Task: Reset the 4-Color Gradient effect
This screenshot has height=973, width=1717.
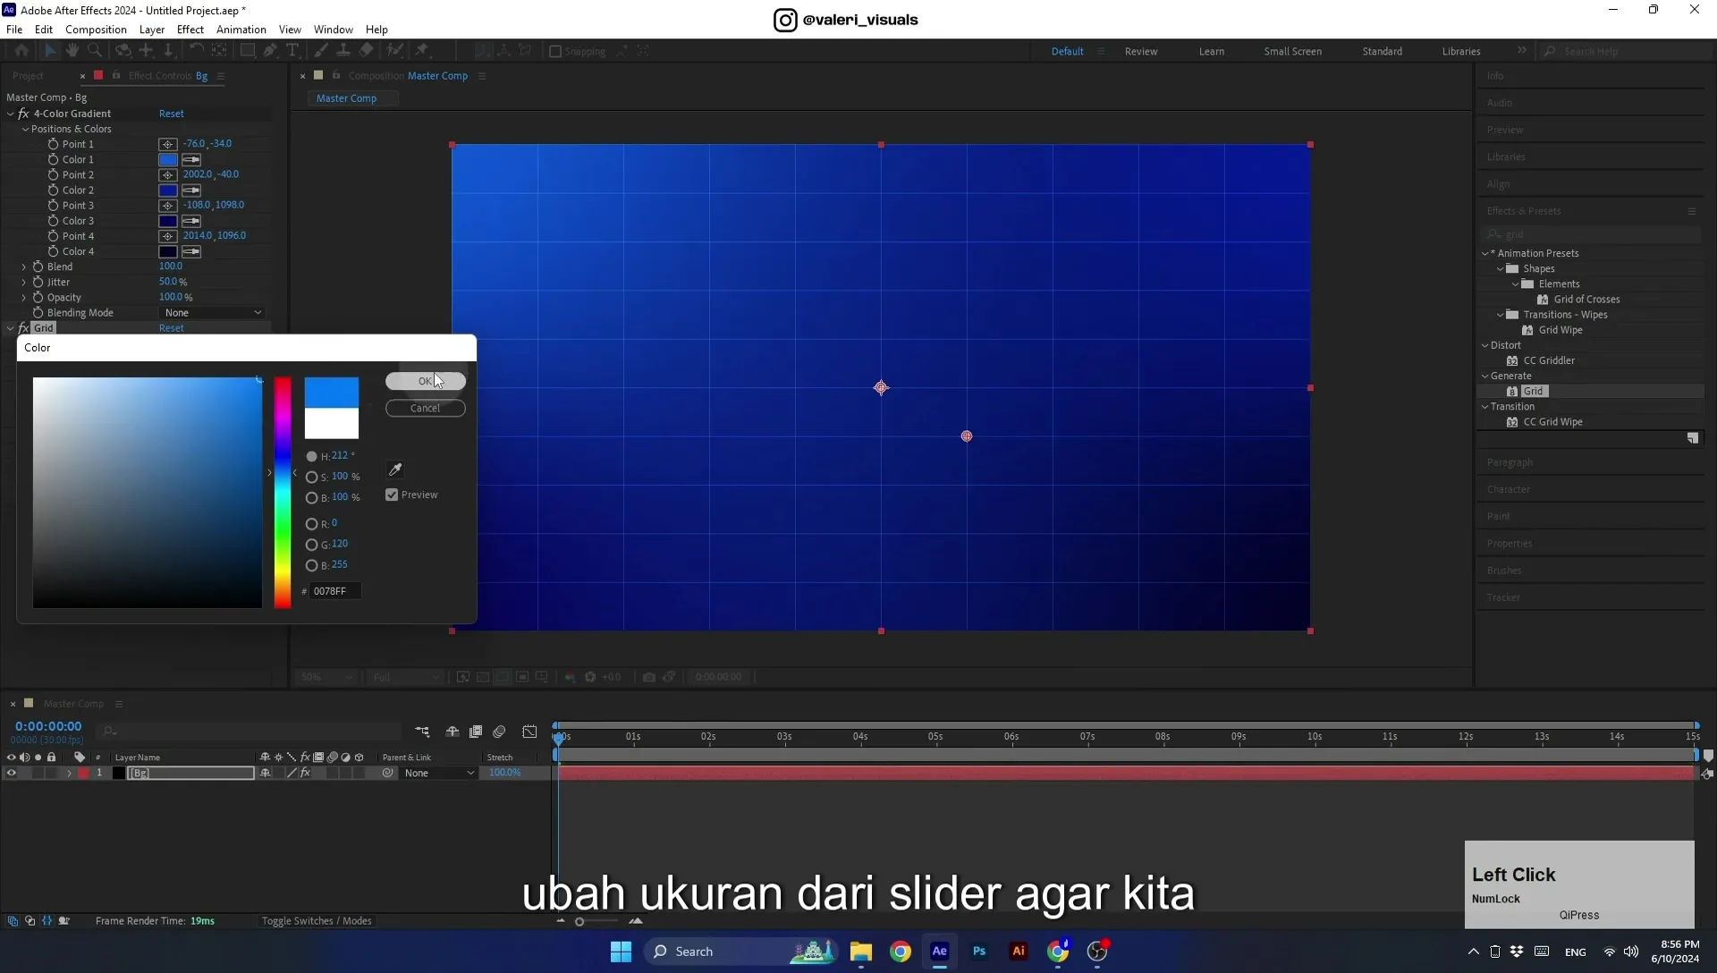Action: (171, 114)
